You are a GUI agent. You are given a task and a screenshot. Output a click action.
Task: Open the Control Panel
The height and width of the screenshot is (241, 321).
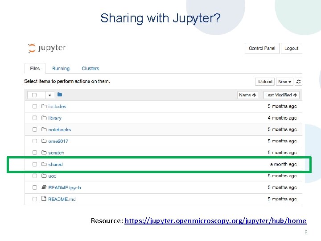pyautogui.click(x=262, y=48)
